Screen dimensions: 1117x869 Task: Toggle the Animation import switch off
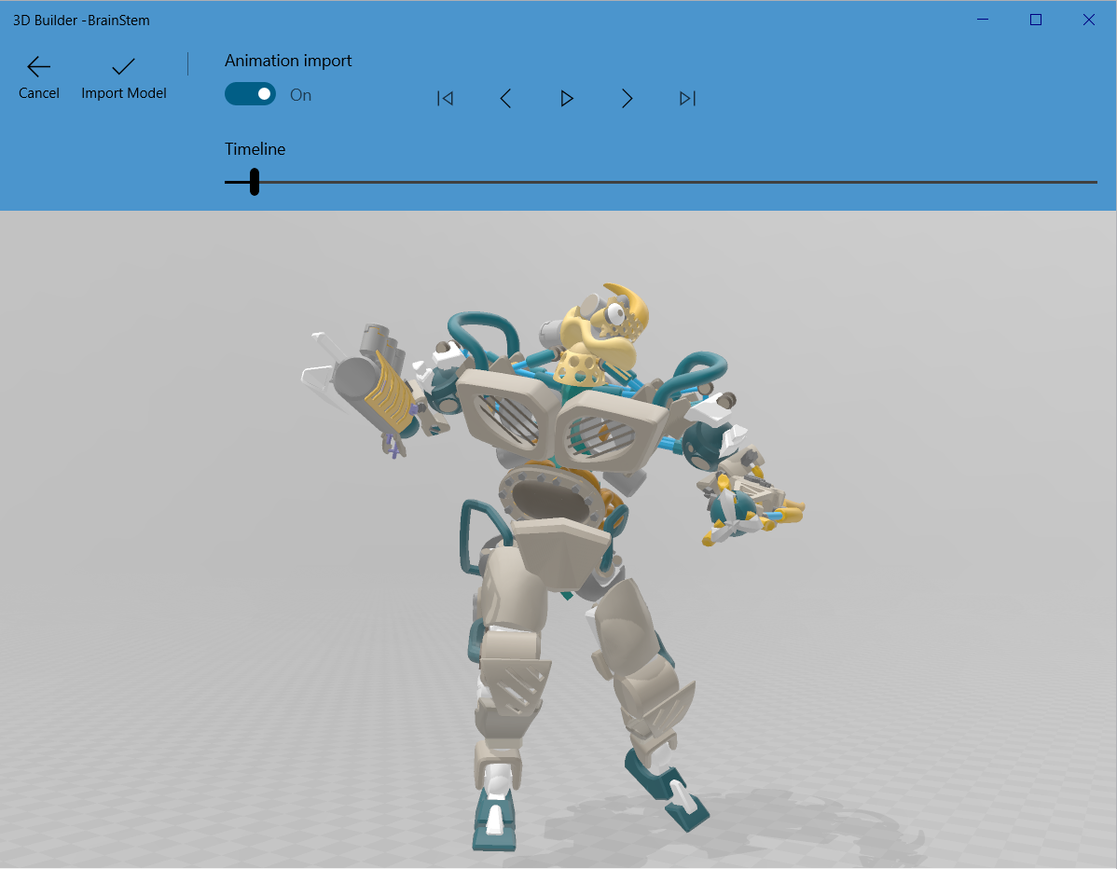[x=250, y=94]
